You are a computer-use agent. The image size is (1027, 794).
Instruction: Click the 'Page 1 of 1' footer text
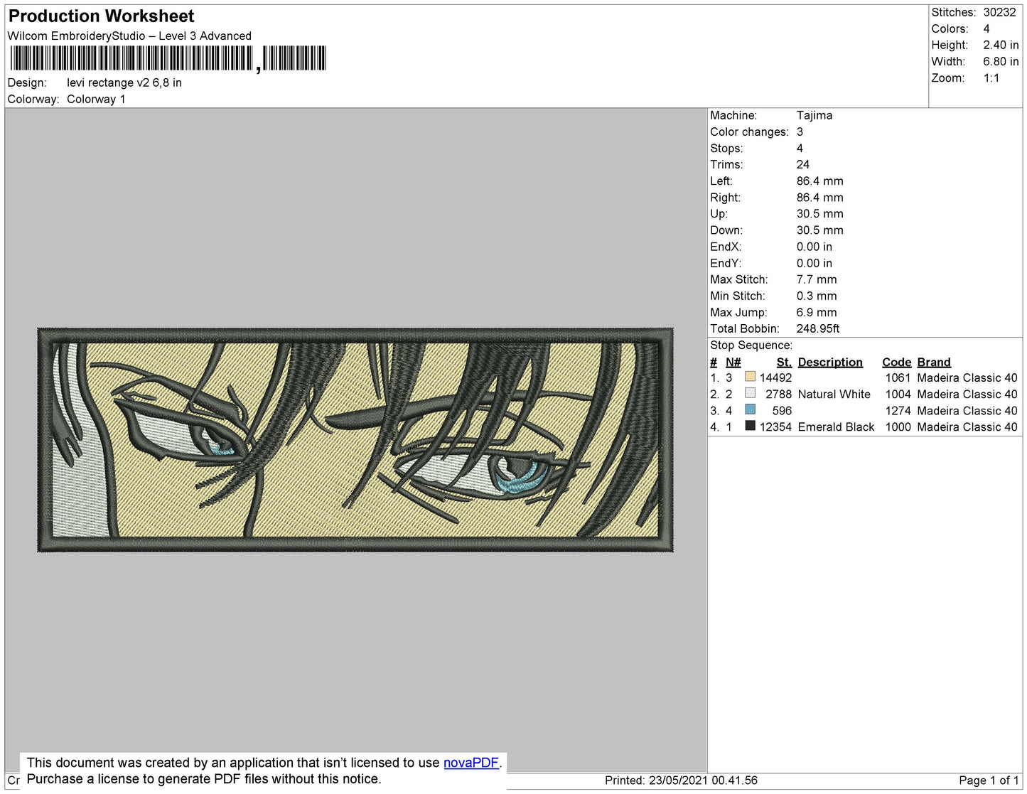click(x=989, y=780)
